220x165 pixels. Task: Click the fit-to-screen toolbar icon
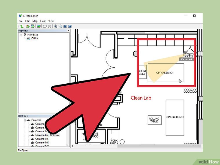click(x=65, y=26)
